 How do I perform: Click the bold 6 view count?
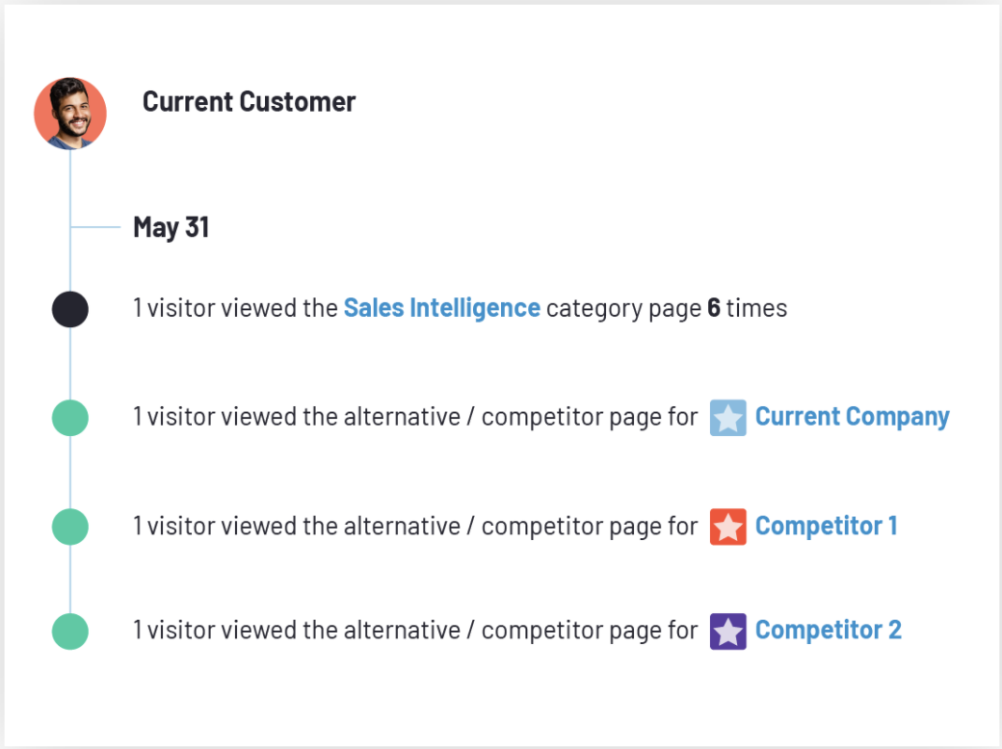[713, 308]
